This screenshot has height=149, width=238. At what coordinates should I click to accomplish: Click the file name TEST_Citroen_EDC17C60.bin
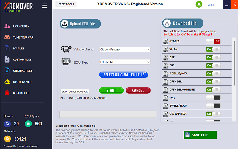(87, 98)
